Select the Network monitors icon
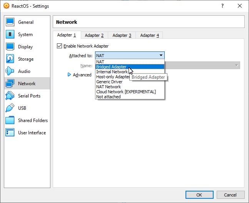The image size is (249, 203). click(10, 83)
